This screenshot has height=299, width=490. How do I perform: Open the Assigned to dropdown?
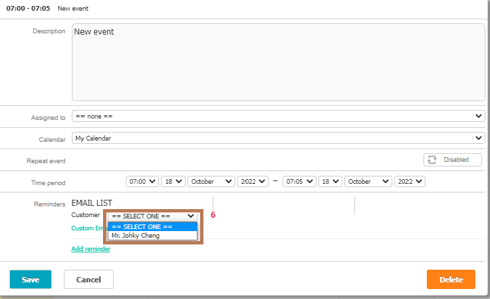point(278,117)
